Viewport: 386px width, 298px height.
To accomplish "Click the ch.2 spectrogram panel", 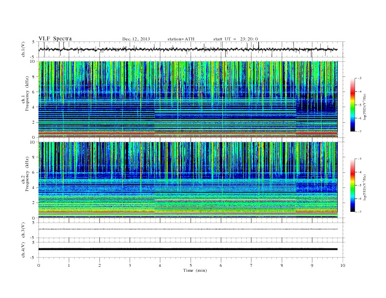I will (x=188, y=180).
